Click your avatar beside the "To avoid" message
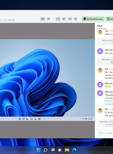Screen dimensions: 113x154 (x=100, y=110)
